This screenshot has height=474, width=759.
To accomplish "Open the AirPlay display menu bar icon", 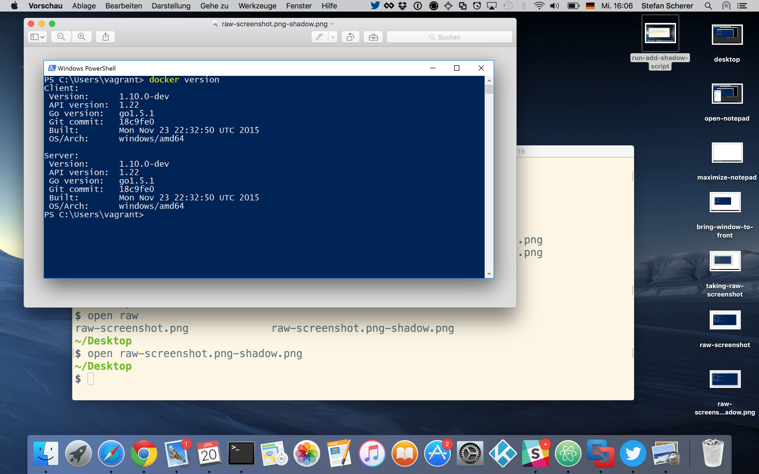I will pos(492,6).
